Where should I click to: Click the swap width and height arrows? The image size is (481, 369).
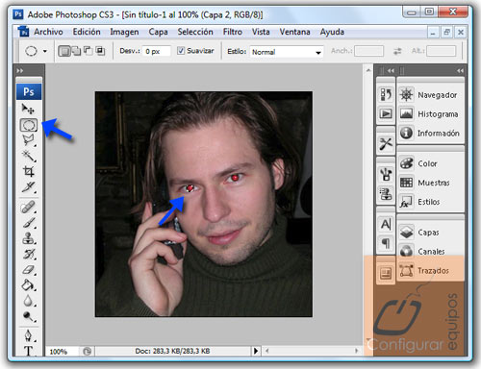(397, 51)
